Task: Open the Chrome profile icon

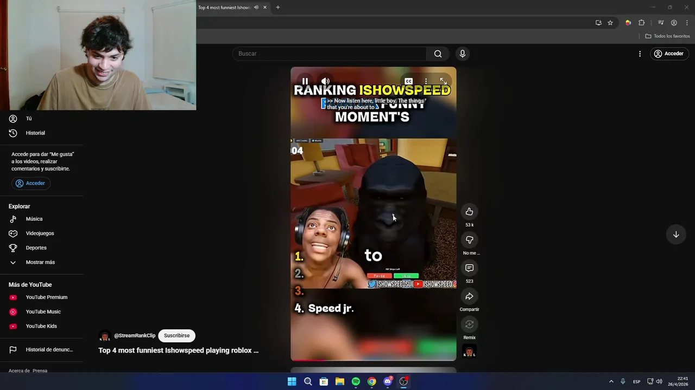Action: [x=674, y=23]
